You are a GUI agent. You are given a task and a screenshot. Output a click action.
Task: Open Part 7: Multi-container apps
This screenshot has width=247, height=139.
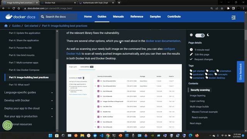24,63
